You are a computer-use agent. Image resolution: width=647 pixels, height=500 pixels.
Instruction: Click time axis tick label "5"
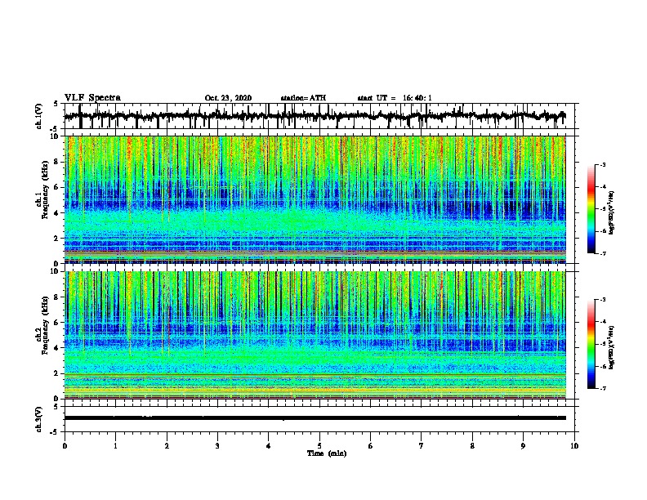point(319,446)
